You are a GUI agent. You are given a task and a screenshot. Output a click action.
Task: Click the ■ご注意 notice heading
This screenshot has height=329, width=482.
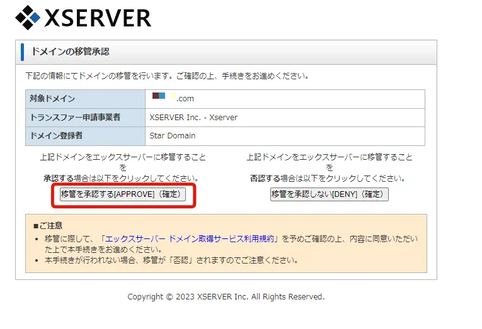(48, 225)
